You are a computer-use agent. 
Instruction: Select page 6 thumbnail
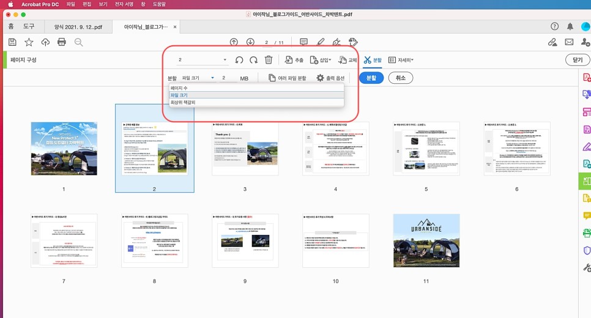pyautogui.click(x=517, y=149)
